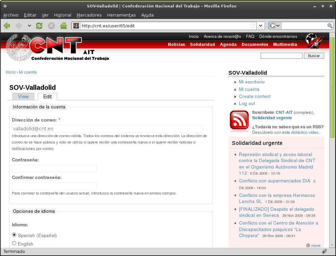Click the green Back arrow
Screen dimensions: 336x256
click(x=7, y=26)
